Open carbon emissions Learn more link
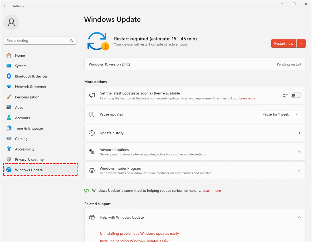Viewport: 312px width, 242px height. [211, 190]
